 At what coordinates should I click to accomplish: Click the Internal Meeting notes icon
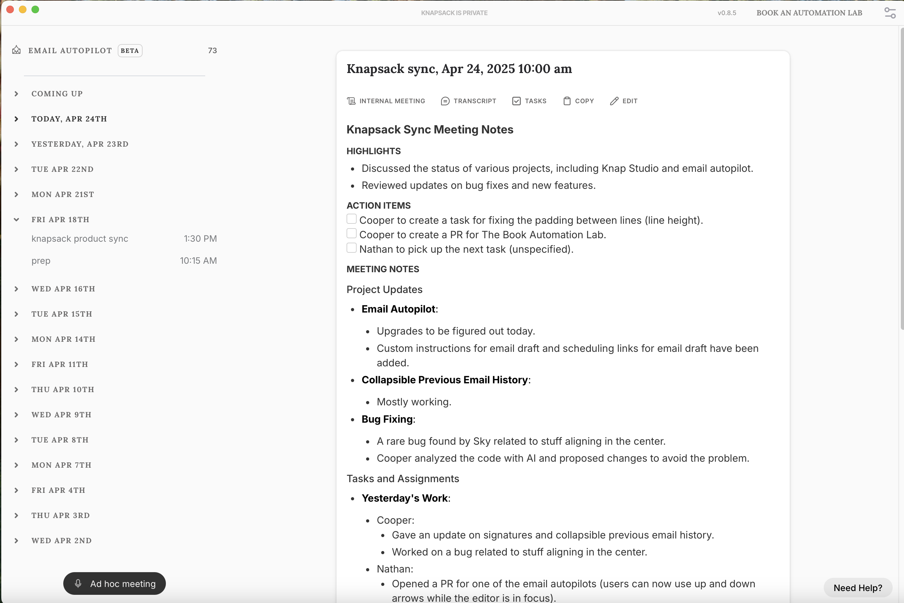click(351, 101)
